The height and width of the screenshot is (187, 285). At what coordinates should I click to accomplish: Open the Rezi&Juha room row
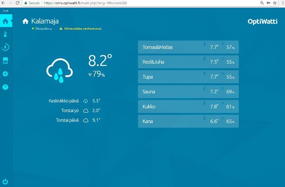pos(188,62)
